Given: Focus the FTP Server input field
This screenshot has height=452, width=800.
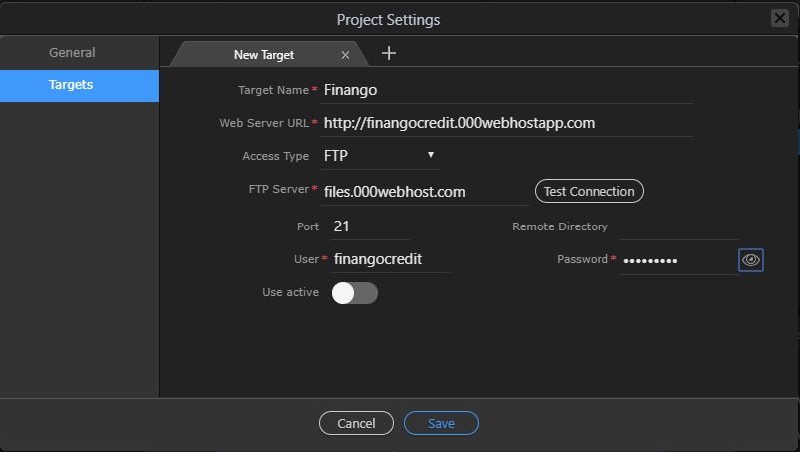Looking at the screenshot, I should [425, 192].
